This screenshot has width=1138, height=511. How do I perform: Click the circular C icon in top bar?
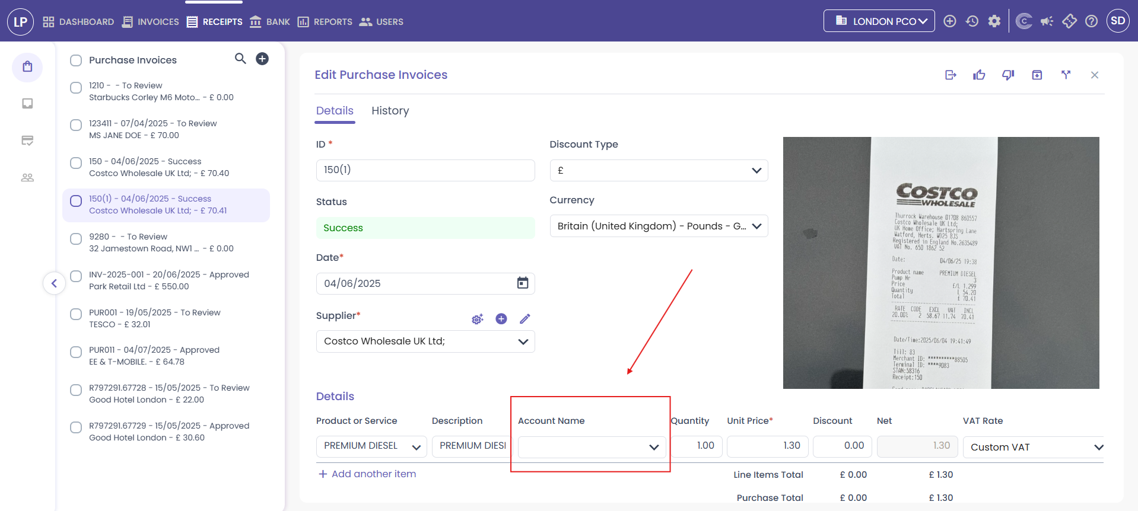click(1024, 21)
